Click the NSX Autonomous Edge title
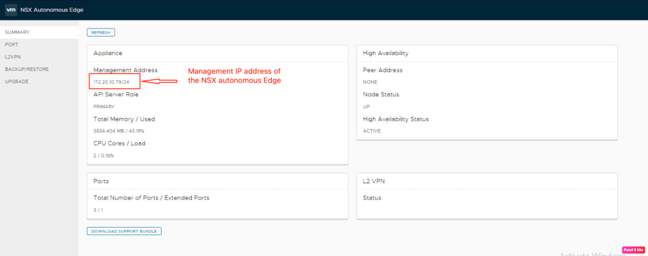Viewport: 648px width, 256px height. pyautogui.click(x=52, y=10)
